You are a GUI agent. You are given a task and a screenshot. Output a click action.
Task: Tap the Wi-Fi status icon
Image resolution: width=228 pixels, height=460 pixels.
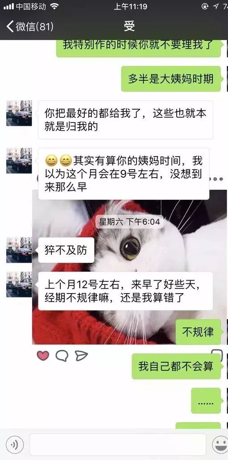[x=54, y=6]
